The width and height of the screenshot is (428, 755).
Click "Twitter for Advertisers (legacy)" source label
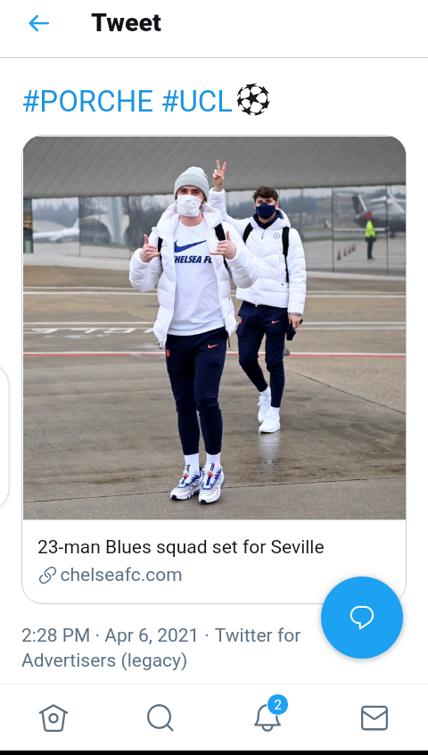pos(161,648)
